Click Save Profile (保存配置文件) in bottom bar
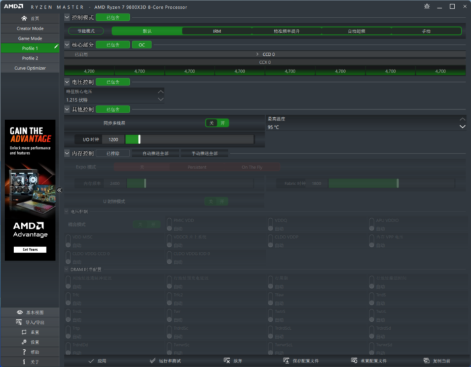 301,361
